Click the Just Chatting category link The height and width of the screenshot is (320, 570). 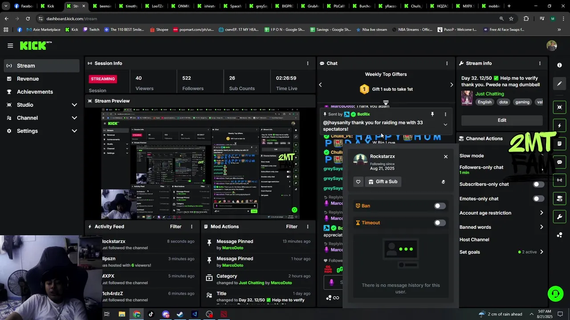pyautogui.click(x=489, y=94)
